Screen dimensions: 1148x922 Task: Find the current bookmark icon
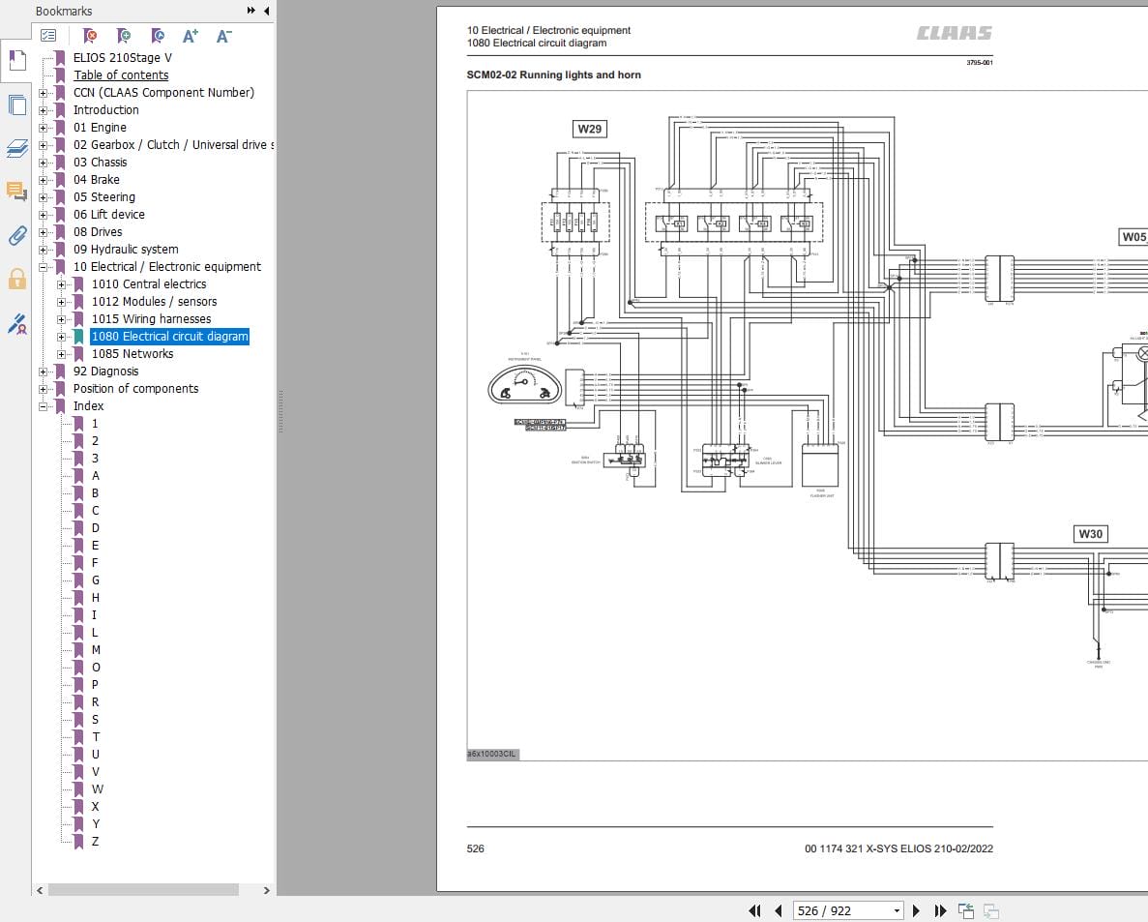coord(157,35)
